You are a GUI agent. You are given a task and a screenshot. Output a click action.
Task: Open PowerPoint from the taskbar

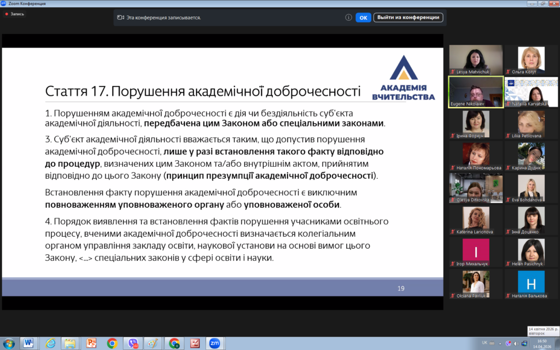[91, 343]
